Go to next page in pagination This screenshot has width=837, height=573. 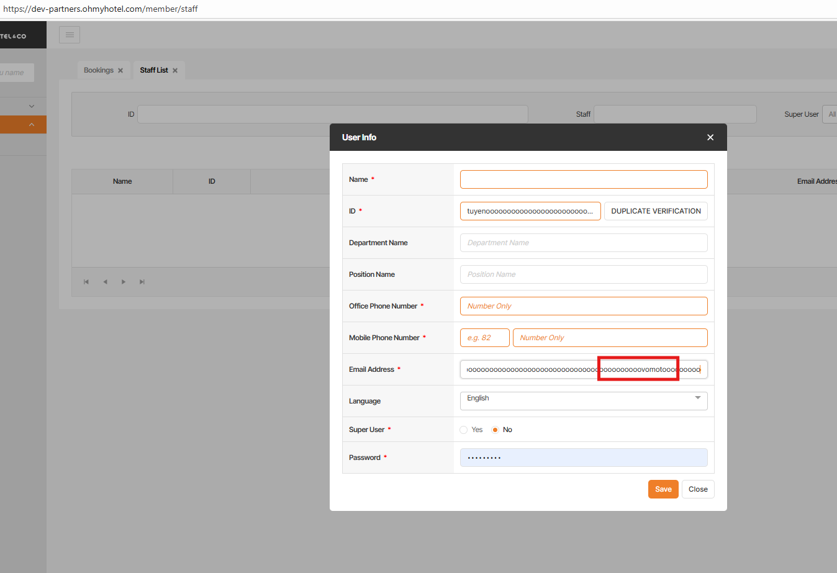point(124,282)
